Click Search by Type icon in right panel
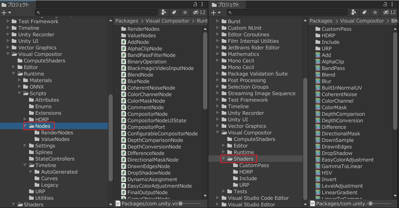The width and height of the screenshot is (399, 208). [354, 12]
